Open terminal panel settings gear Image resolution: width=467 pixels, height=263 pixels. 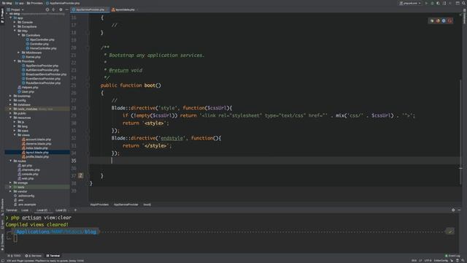pyautogui.click(x=453, y=210)
